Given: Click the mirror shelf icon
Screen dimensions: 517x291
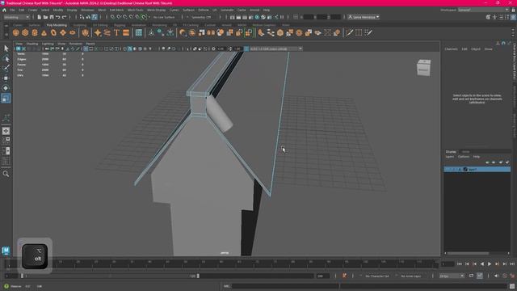Looking at the screenshot, I should pos(211,32).
